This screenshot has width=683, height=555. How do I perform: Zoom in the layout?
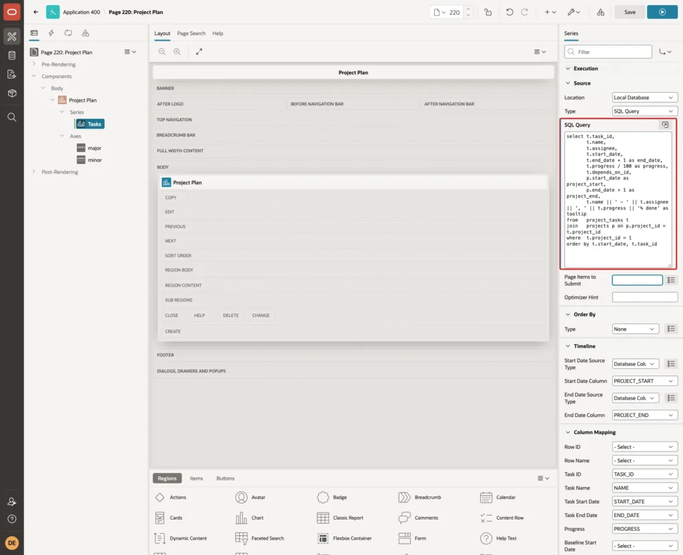coord(177,51)
